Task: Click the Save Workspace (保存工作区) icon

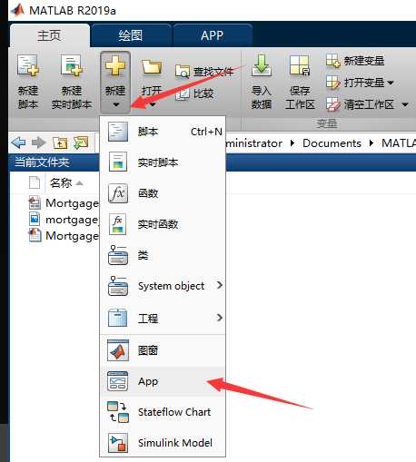Action: (300, 65)
